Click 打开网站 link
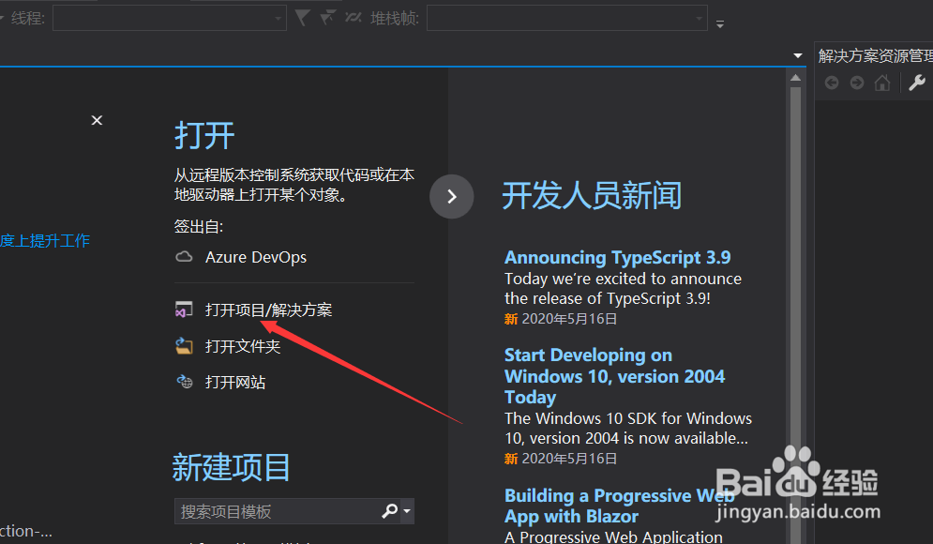The image size is (933, 544). [x=235, y=382]
